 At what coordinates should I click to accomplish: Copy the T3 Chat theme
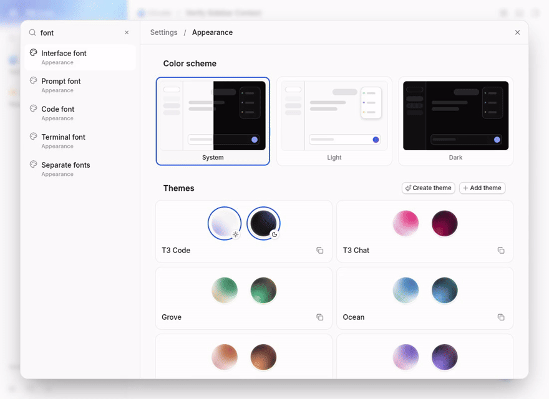click(501, 250)
